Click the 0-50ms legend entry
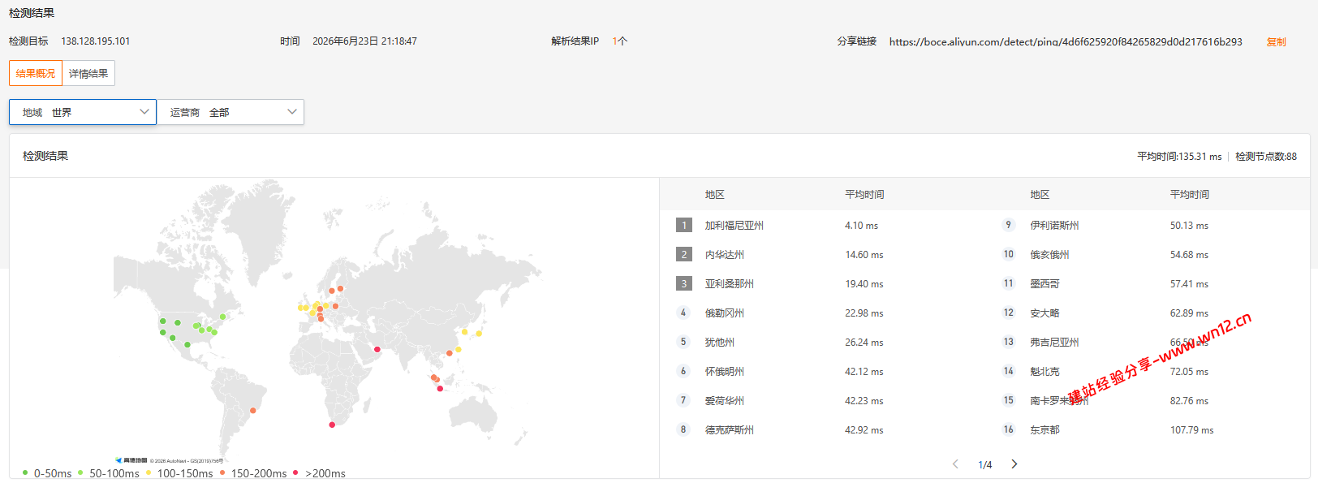This screenshot has width=1318, height=483. coord(47,473)
